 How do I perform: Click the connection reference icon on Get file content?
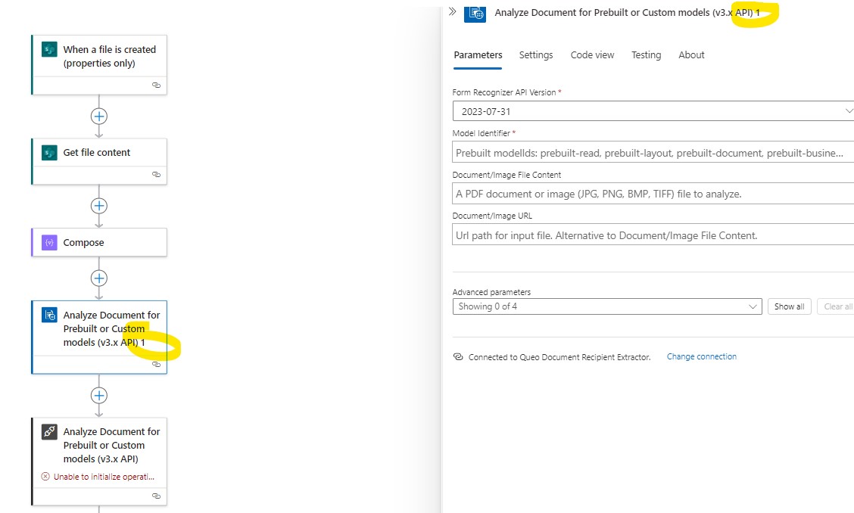pos(156,175)
